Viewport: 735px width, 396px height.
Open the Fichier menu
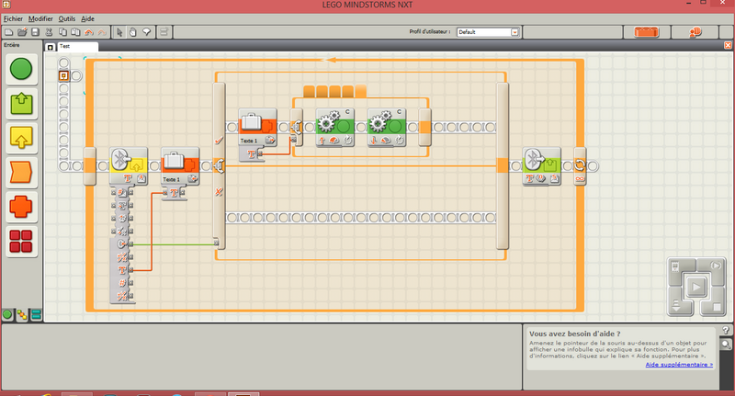pyautogui.click(x=13, y=18)
